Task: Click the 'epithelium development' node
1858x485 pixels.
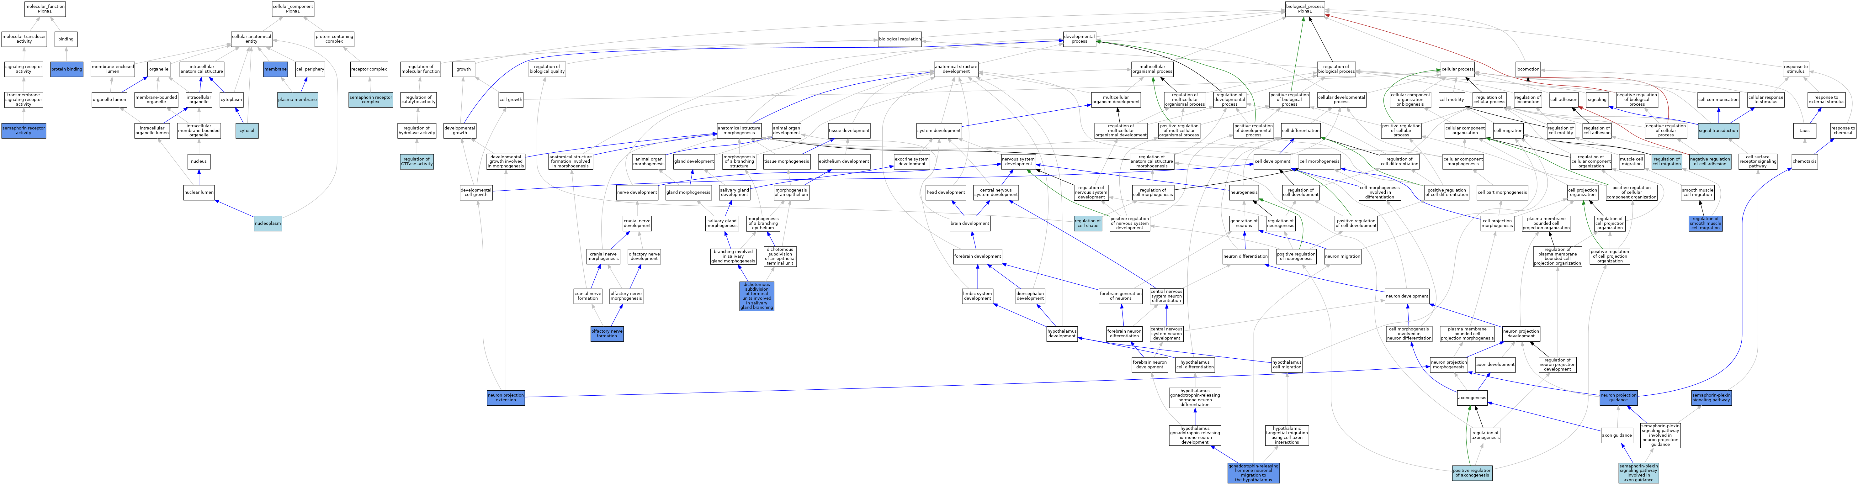Action: (844, 161)
